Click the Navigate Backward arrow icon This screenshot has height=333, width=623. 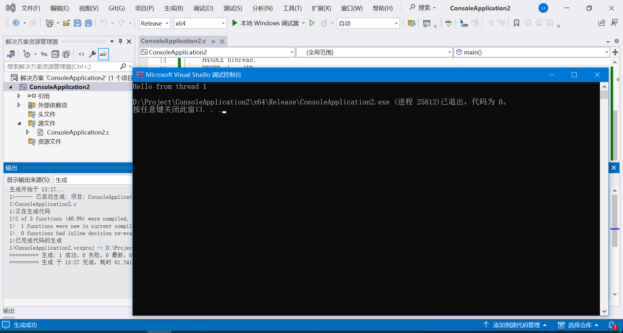[x=16, y=23]
